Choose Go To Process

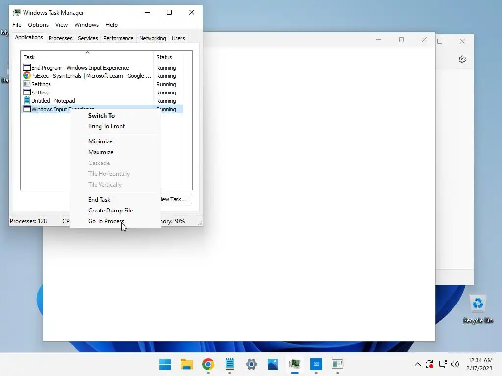click(106, 221)
